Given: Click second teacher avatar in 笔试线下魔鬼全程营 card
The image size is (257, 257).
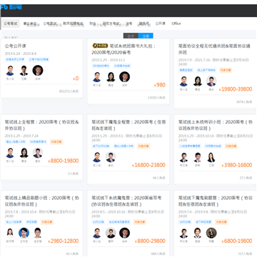Looking at the screenshot, I should pos(111,157).
